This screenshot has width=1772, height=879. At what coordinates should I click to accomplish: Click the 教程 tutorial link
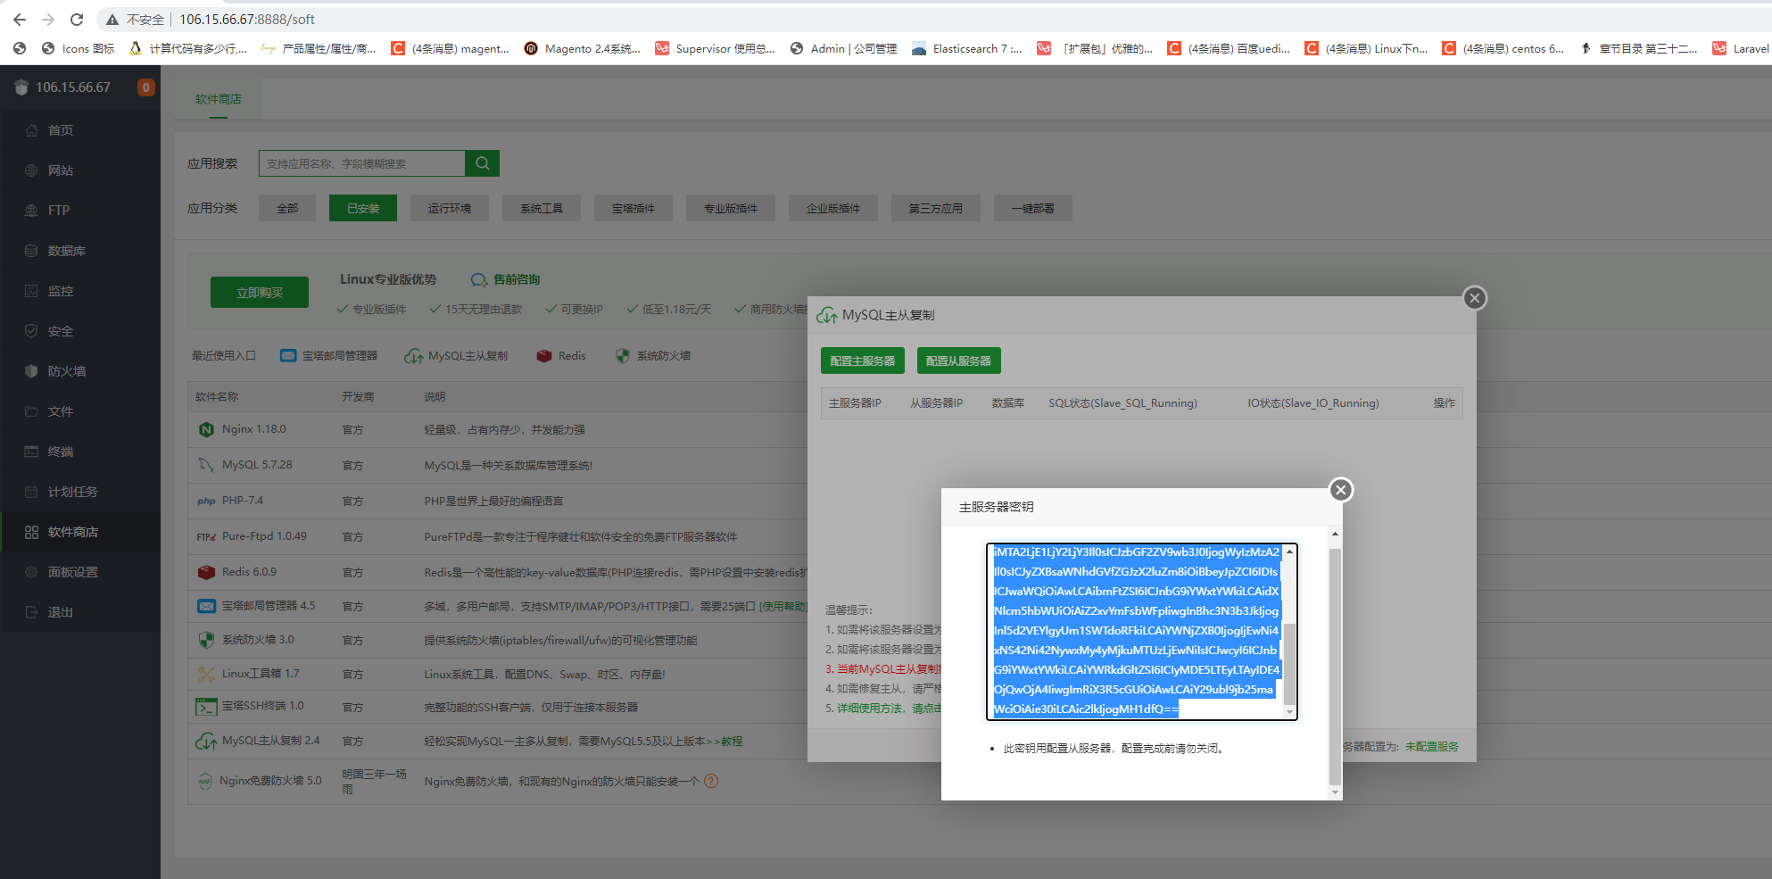coord(732,741)
